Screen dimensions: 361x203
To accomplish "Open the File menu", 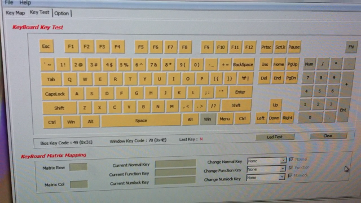I will pyautogui.click(x=9, y=2).
